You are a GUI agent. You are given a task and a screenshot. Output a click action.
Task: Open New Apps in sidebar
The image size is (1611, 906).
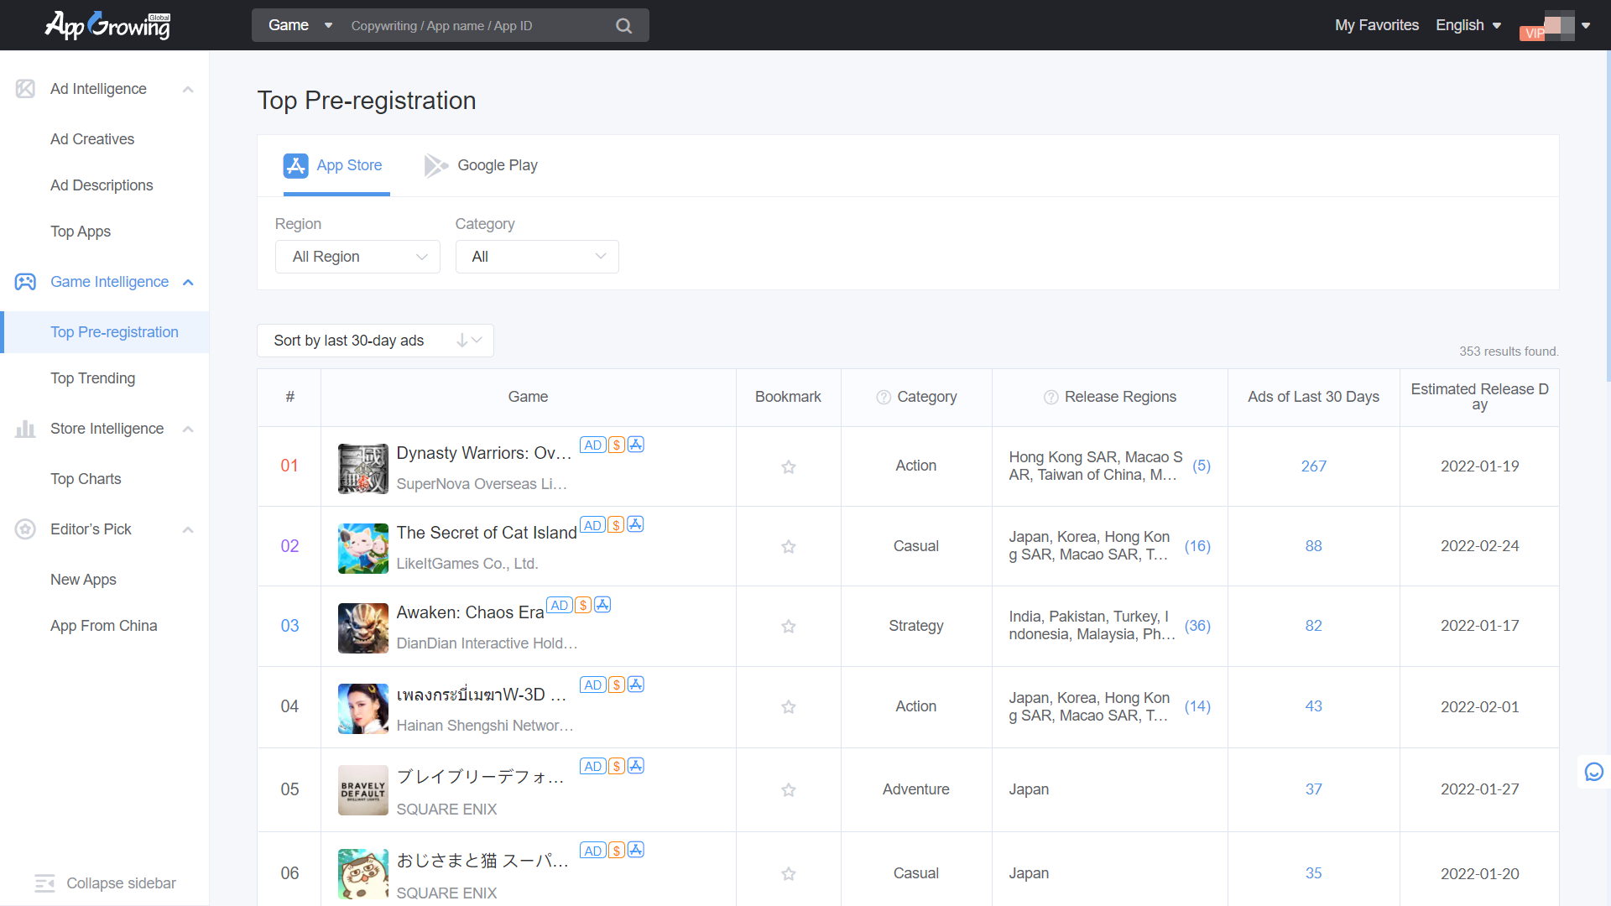83,580
